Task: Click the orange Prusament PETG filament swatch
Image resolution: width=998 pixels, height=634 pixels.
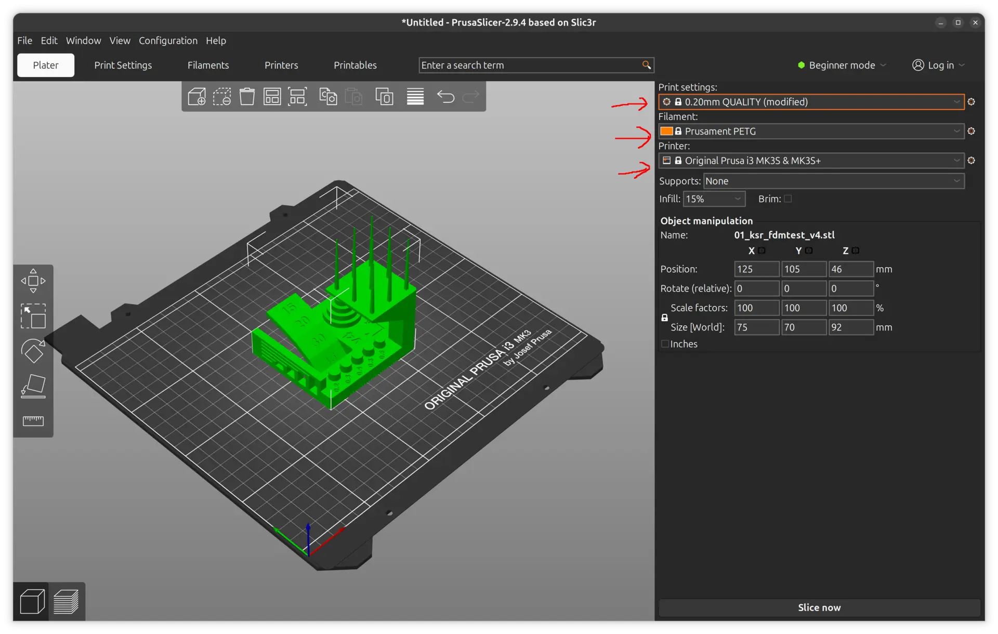Action: point(667,131)
